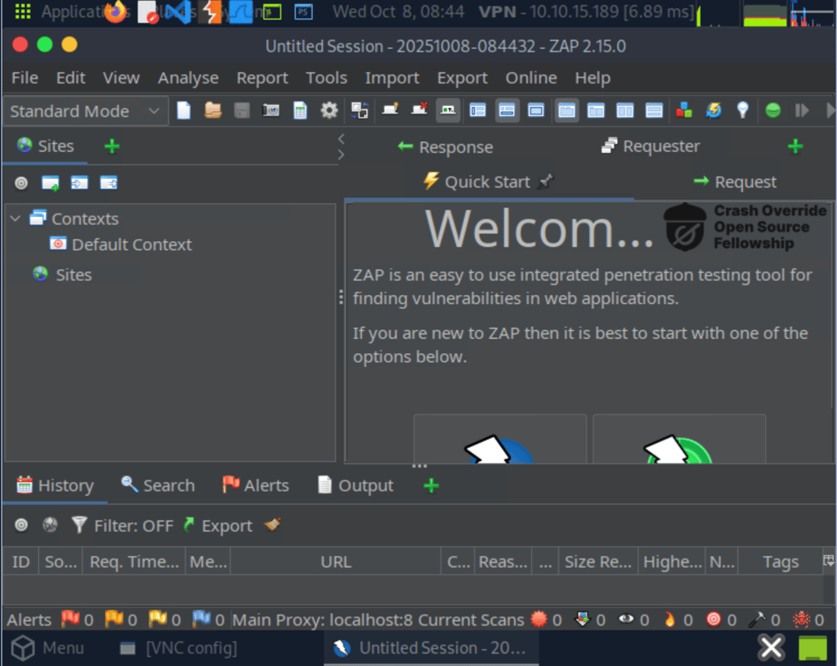Screen dimensions: 837x666
Task: Click the Open Session folder icon
Action: point(213,110)
